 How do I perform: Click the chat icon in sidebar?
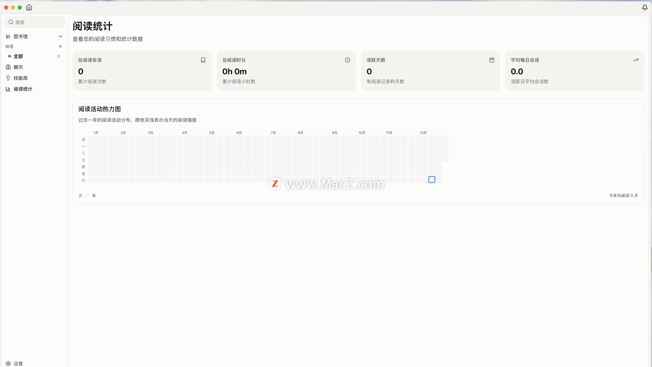(8, 67)
